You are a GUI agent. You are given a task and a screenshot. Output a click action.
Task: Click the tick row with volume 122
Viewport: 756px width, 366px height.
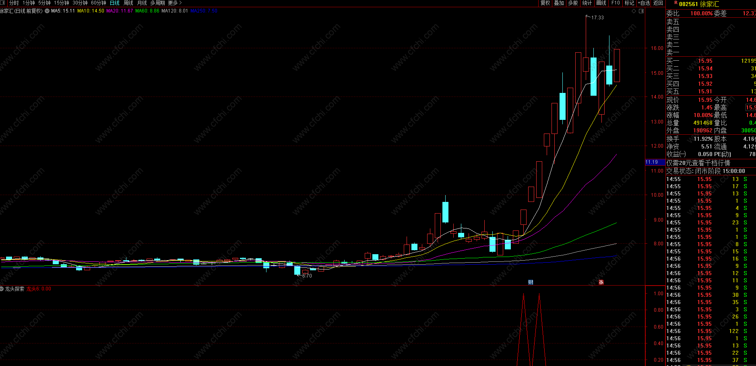(711, 331)
